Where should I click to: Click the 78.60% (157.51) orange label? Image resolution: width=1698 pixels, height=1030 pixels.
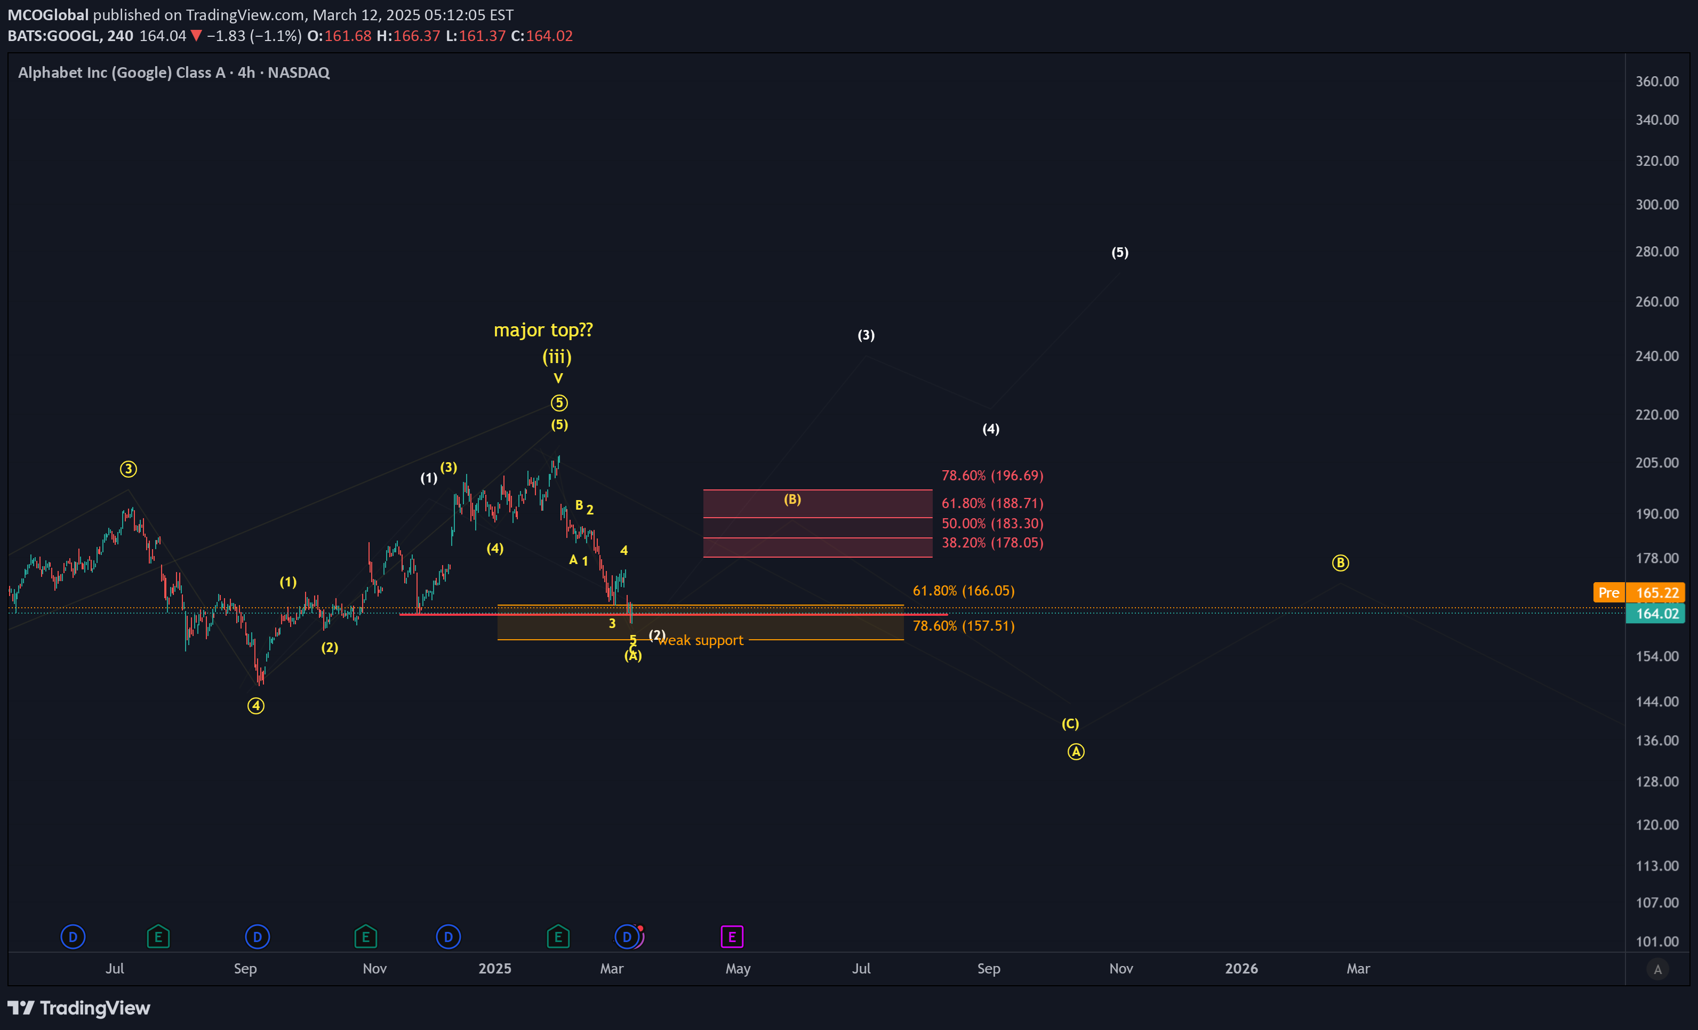(964, 625)
